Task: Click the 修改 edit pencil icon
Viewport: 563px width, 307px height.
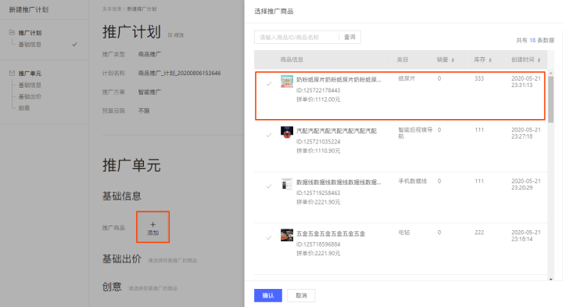Action: point(170,35)
